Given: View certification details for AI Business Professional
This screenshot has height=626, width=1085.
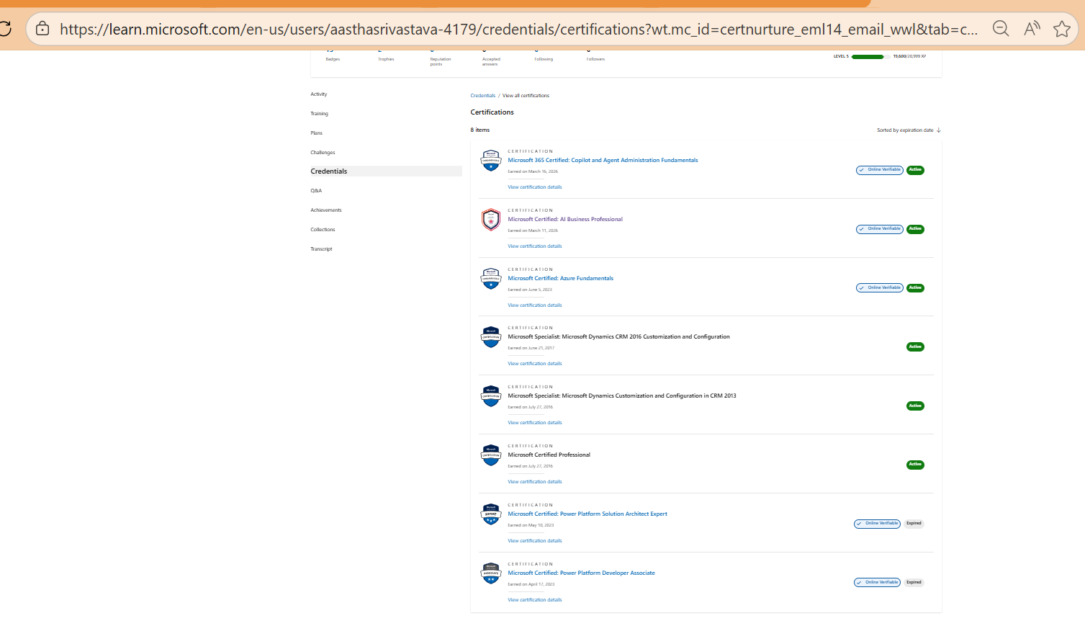Looking at the screenshot, I should click(535, 246).
